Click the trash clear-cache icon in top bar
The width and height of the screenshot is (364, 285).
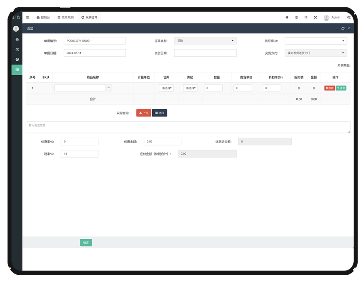296,17
